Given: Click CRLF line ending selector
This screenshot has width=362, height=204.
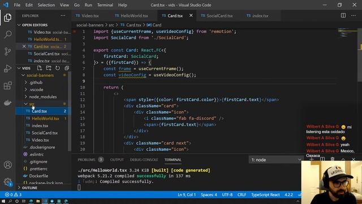Looking at the screenshot, I should [242, 194].
